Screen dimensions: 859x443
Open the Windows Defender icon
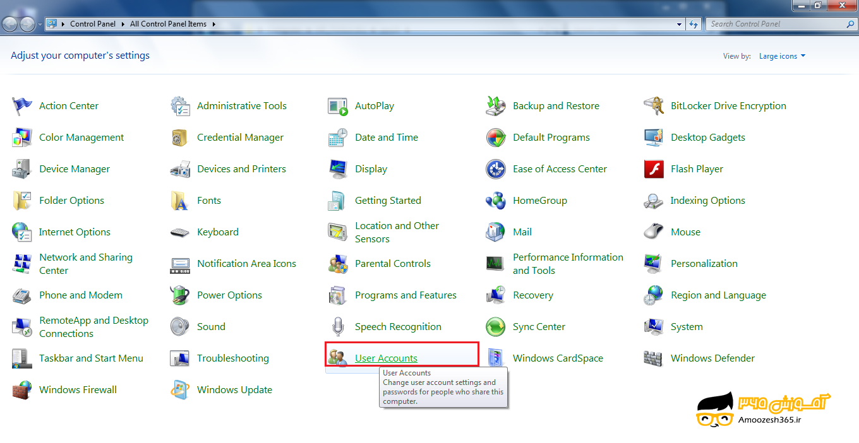point(654,358)
